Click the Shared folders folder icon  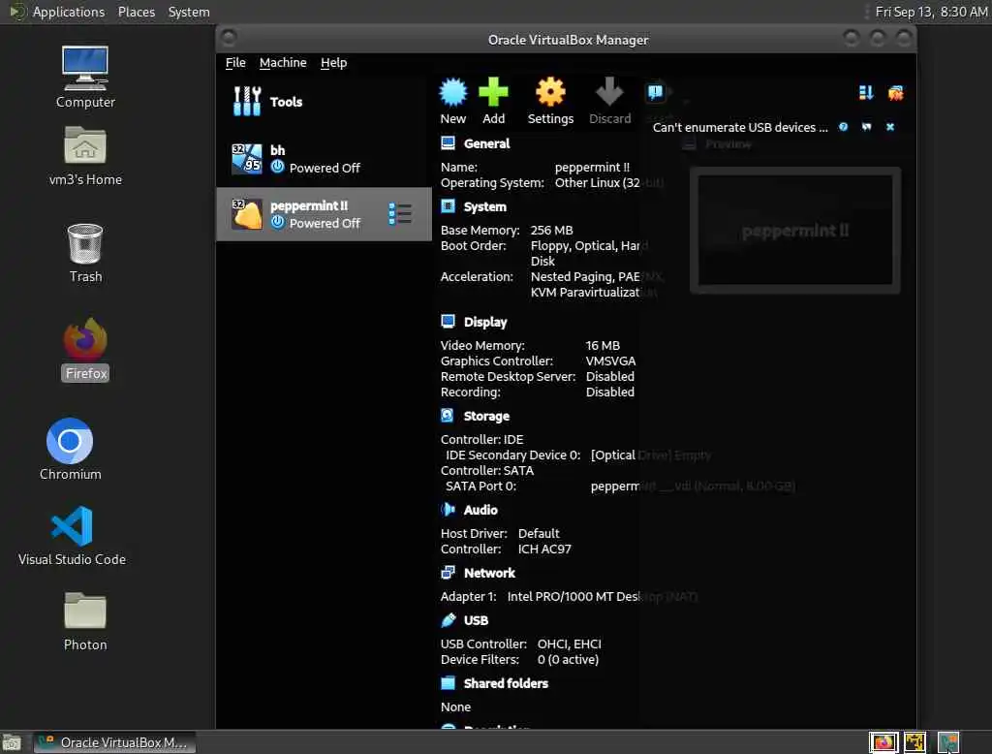[x=448, y=683]
